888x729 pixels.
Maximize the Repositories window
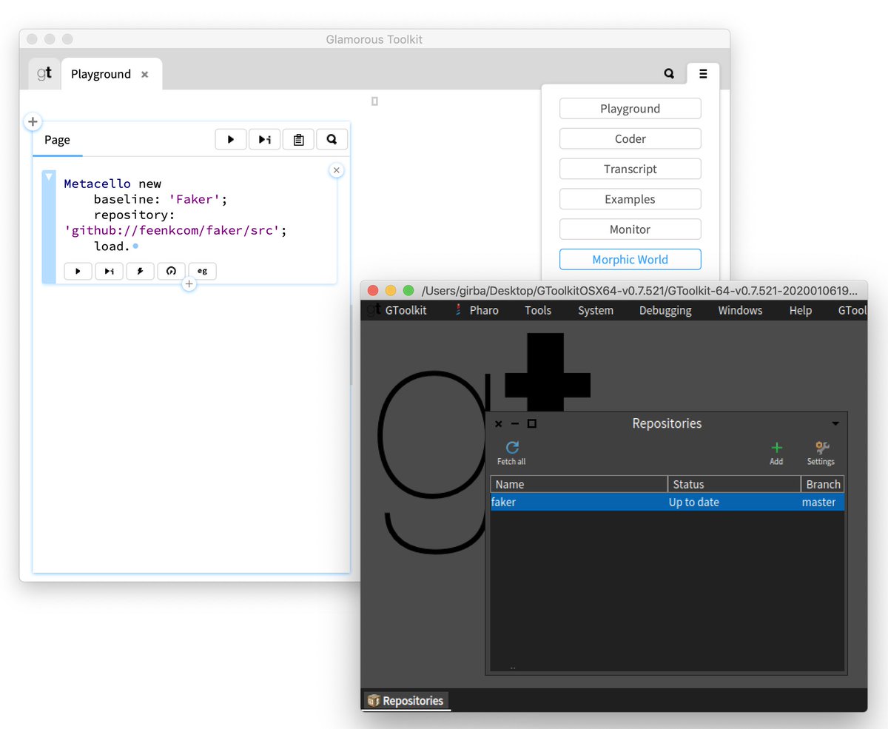point(532,424)
